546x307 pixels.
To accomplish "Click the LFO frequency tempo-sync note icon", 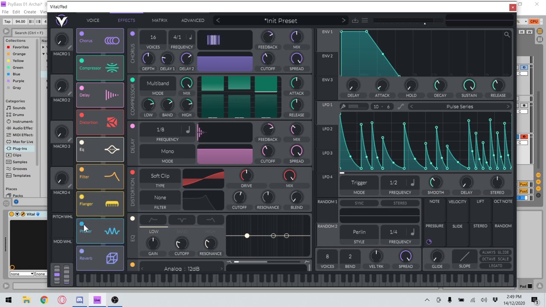I will (412, 182).
